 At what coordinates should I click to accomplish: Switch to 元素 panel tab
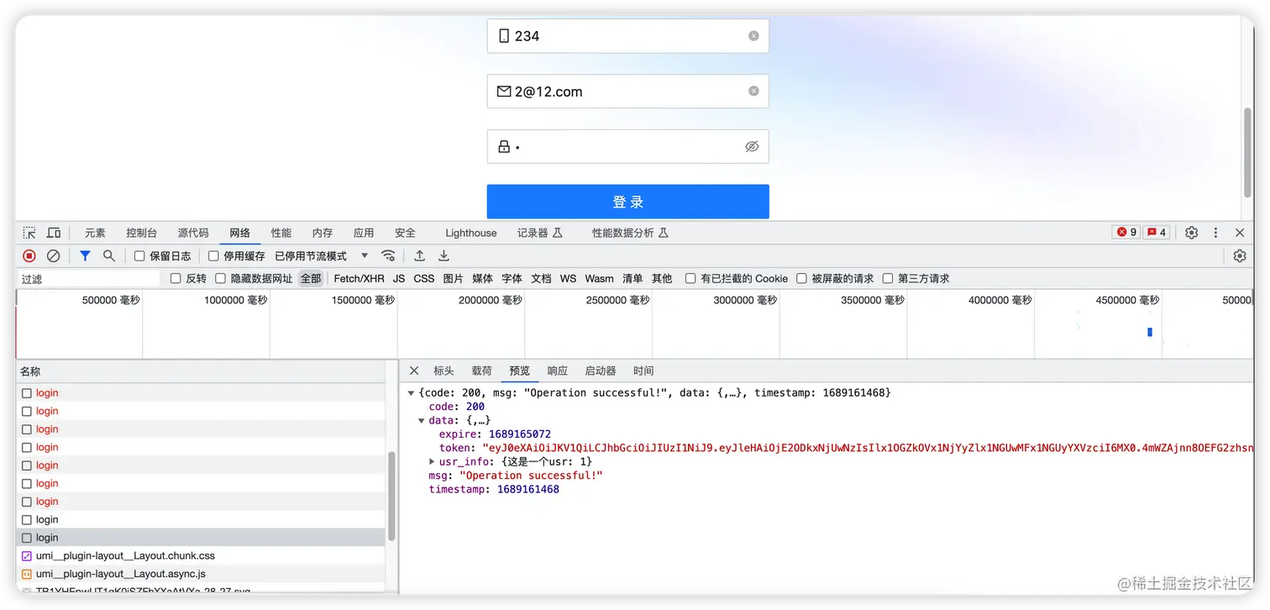pyautogui.click(x=95, y=233)
